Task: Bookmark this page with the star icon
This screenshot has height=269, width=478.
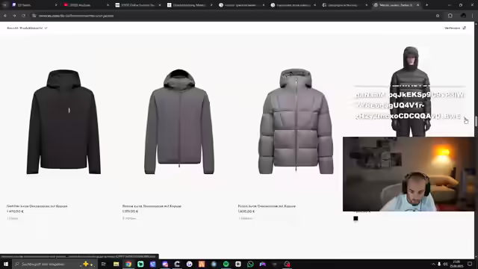Action: pos(438,16)
